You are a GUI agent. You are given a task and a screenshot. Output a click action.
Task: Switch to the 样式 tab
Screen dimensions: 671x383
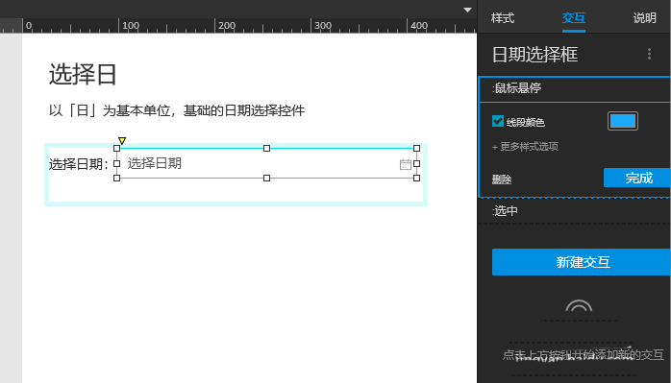point(503,18)
